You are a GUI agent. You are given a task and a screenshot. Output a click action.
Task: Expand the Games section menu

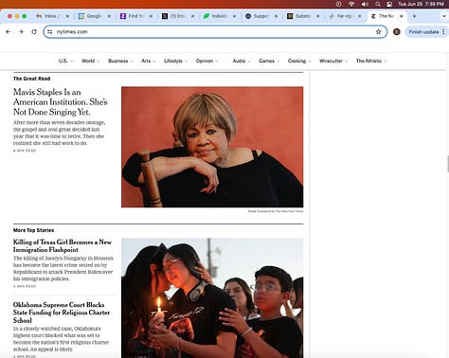tap(269, 61)
